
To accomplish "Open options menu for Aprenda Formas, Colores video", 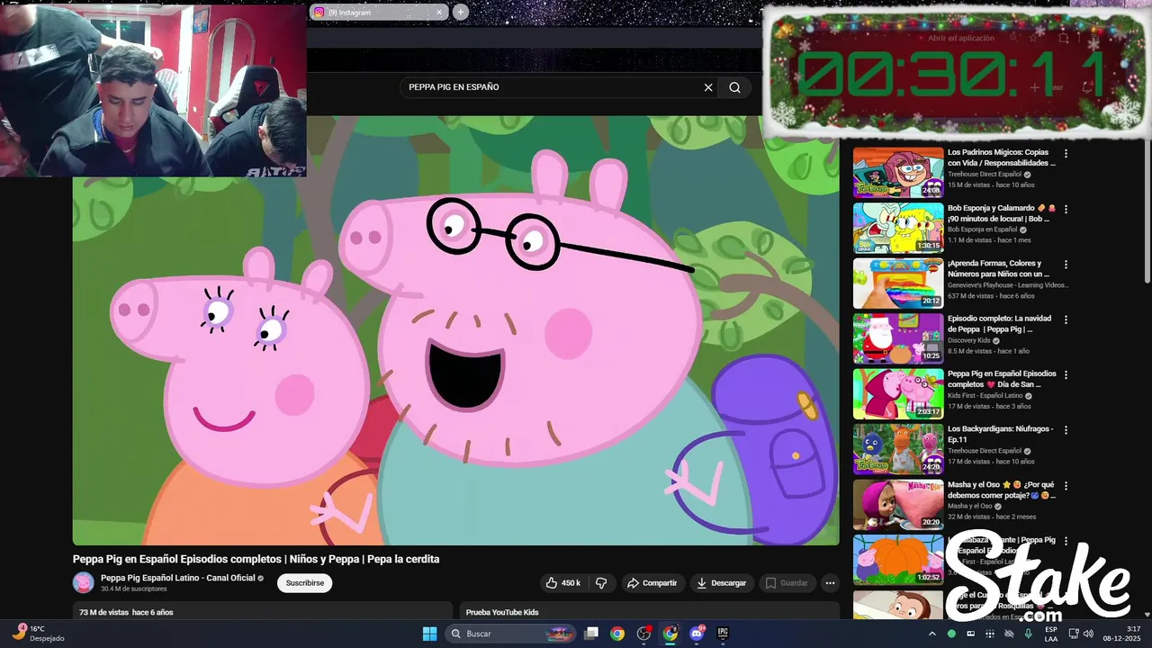I will pyautogui.click(x=1066, y=265).
